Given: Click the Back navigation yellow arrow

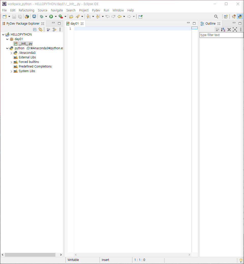Looking at the screenshot, I should tap(119, 16).
